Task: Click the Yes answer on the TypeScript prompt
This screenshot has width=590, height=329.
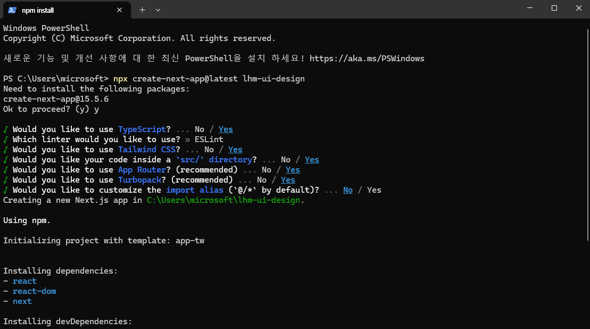Action: (226, 129)
